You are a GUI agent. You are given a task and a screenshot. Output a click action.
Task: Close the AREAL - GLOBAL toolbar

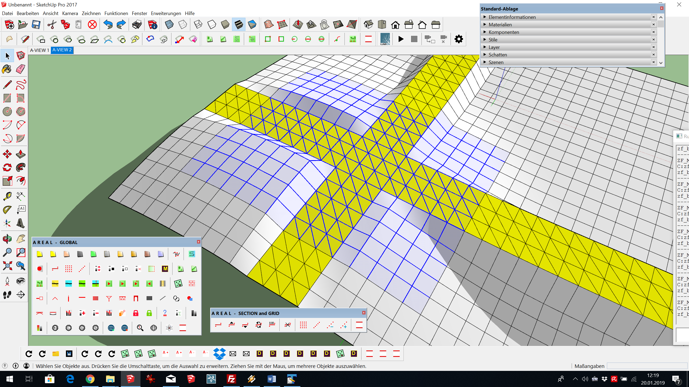199,242
